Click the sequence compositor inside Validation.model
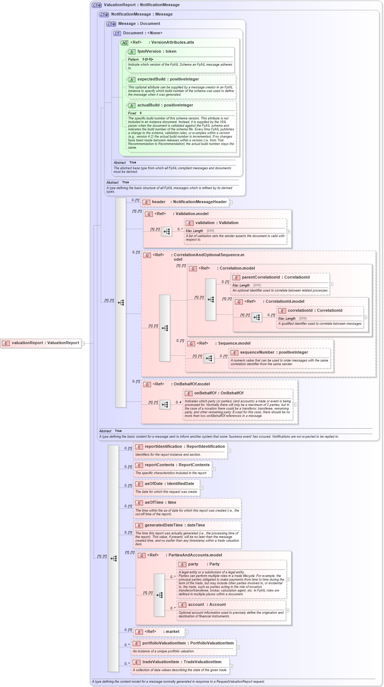The height and width of the screenshot is (687, 384). (x=167, y=232)
